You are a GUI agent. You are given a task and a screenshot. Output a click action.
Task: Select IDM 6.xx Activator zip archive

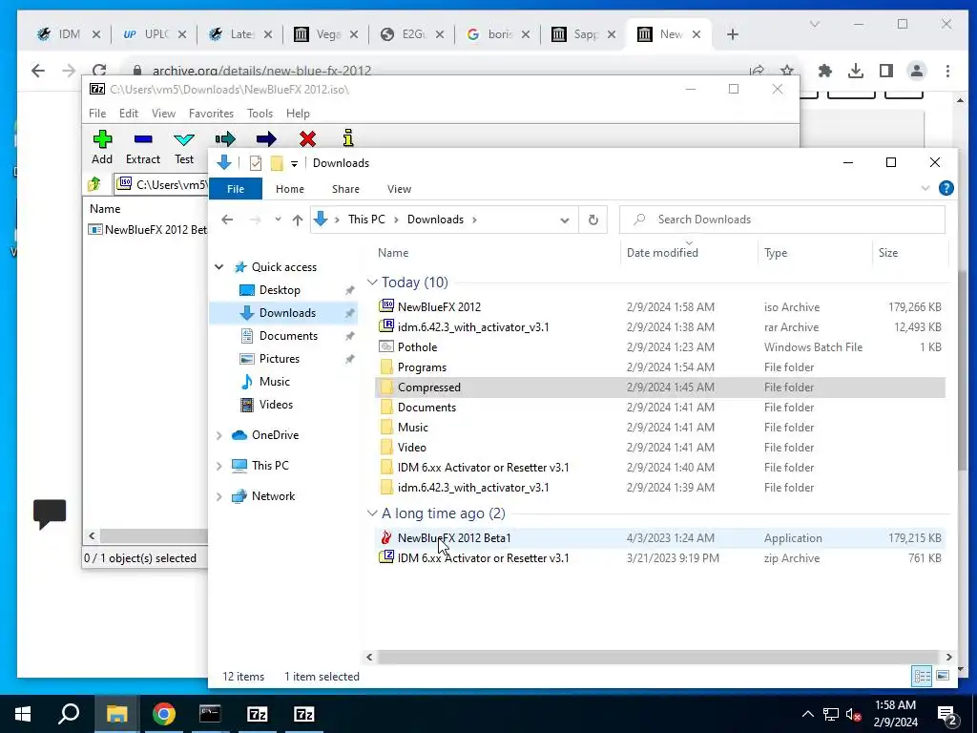(660, 557)
